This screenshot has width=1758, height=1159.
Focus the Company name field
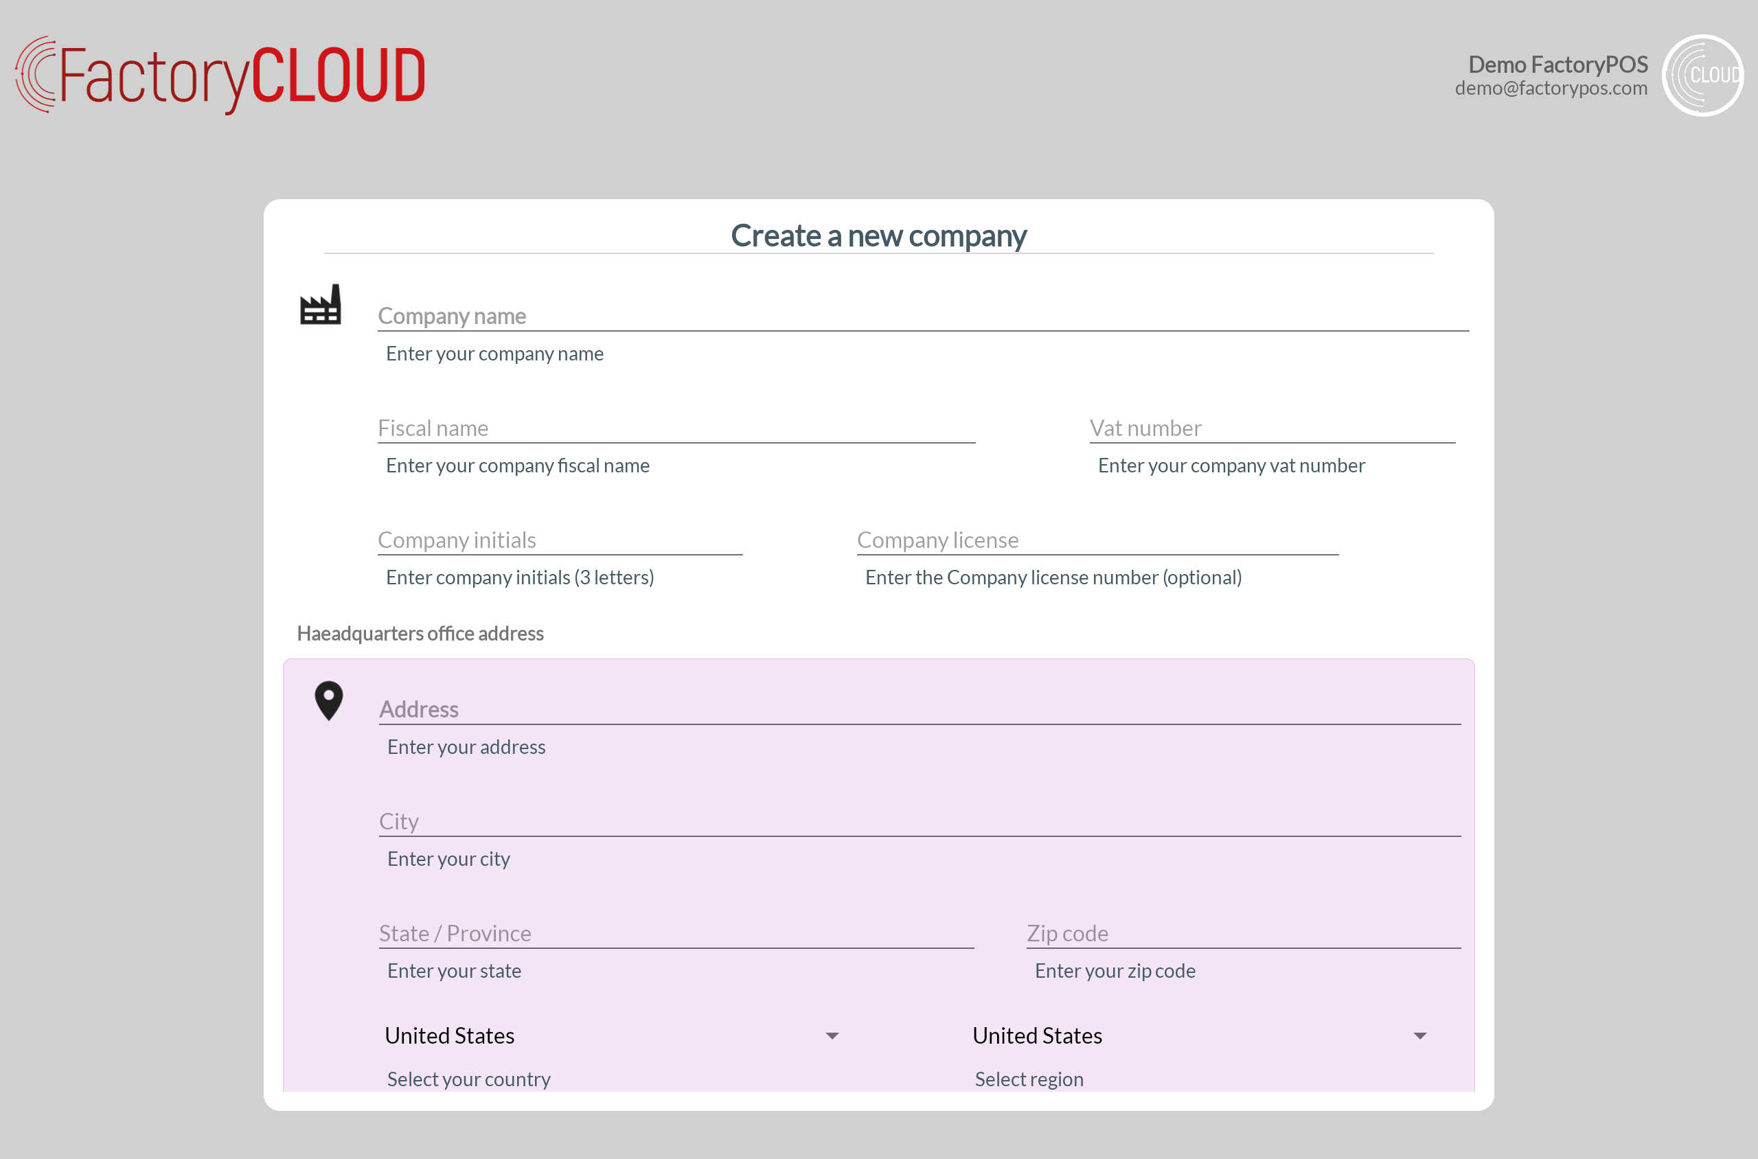click(922, 317)
